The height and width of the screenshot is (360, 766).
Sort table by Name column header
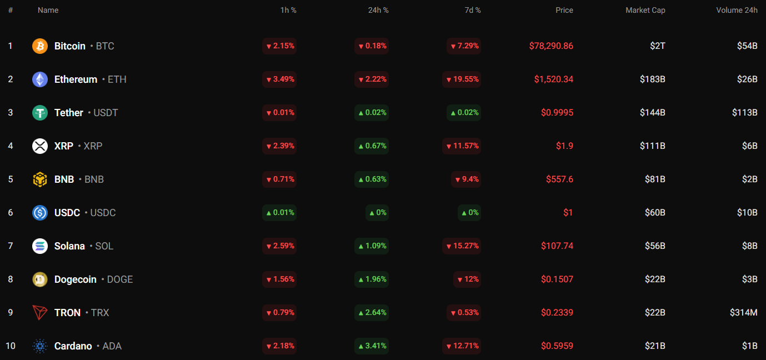(48, 10)
